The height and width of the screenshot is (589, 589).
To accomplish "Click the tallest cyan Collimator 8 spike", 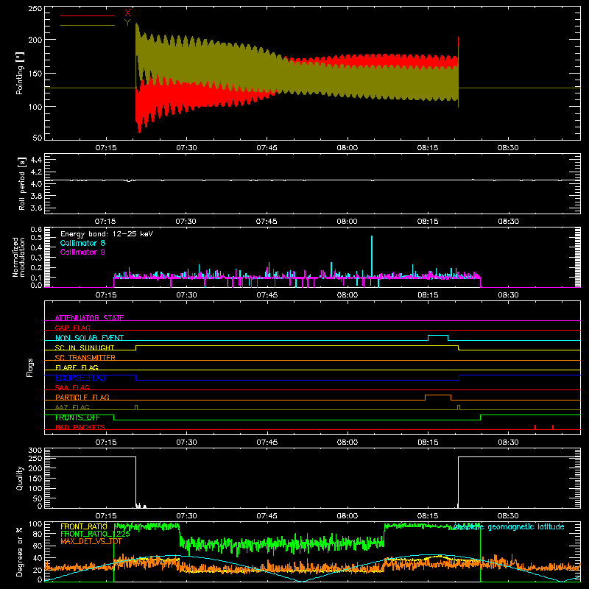I will tap(372, 257).
